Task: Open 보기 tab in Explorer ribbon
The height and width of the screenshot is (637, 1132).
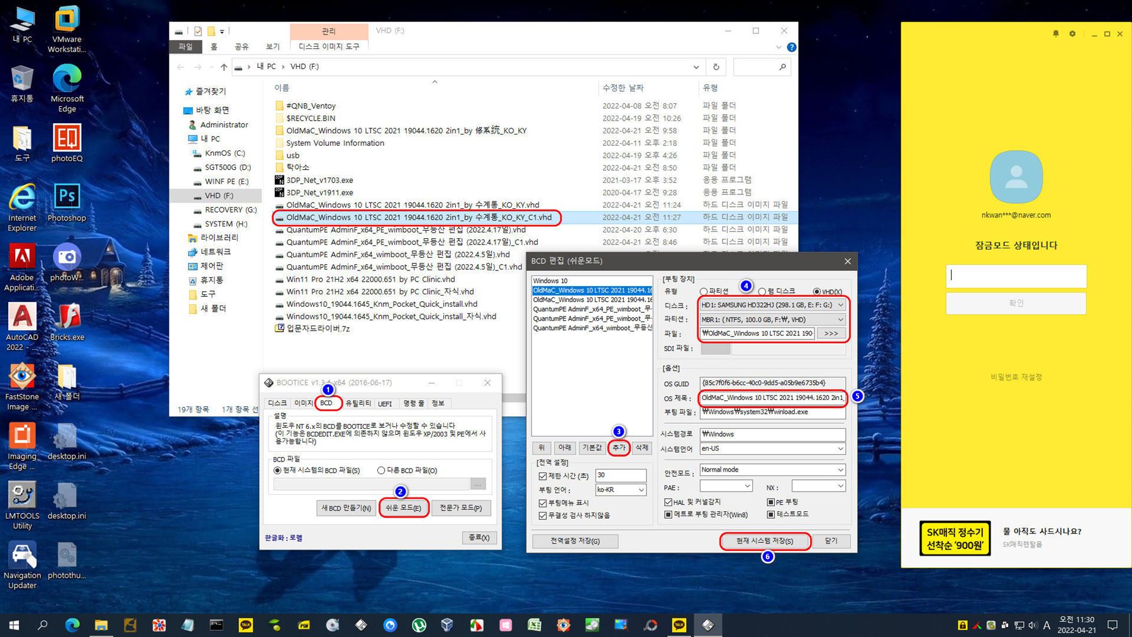Action: pos(272,47)
